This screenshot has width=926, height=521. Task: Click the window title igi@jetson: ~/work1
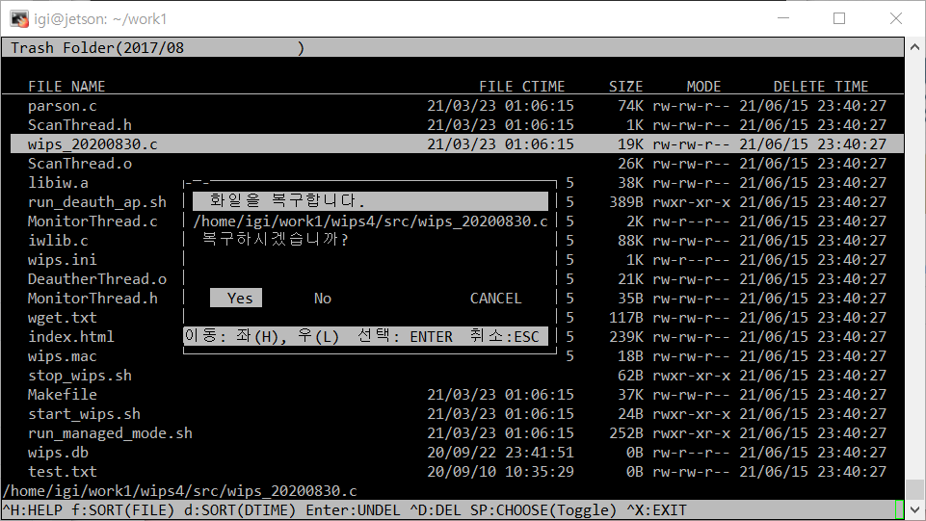(x=100, y=19)
